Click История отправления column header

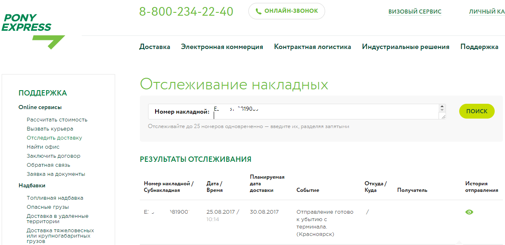[481, 187]
